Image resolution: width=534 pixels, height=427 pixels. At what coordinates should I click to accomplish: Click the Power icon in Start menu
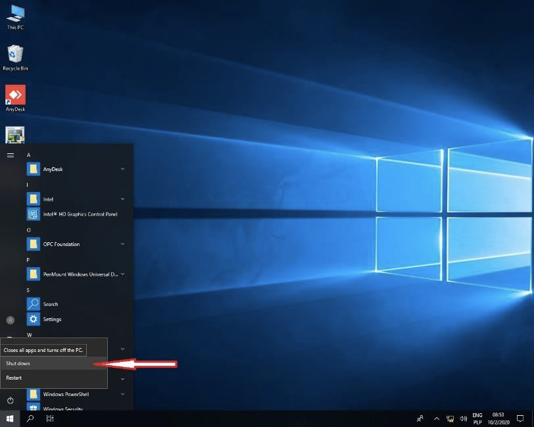coord(11,400)
